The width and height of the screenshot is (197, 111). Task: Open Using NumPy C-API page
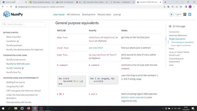coord(15,86)
